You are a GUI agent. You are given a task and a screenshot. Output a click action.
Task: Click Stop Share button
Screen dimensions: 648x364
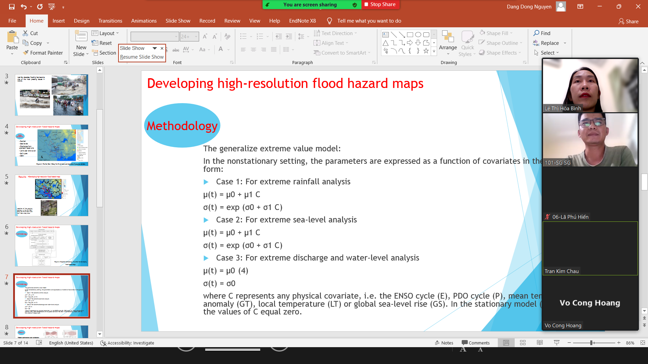coord(380,4)
